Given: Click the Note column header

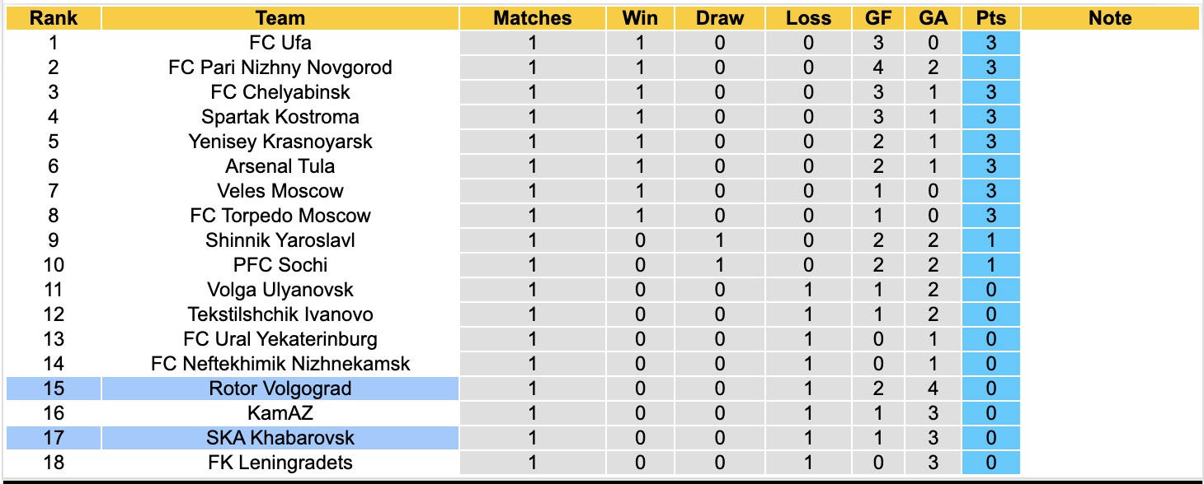Looking at the screenshot, I should coord(1110,18).
